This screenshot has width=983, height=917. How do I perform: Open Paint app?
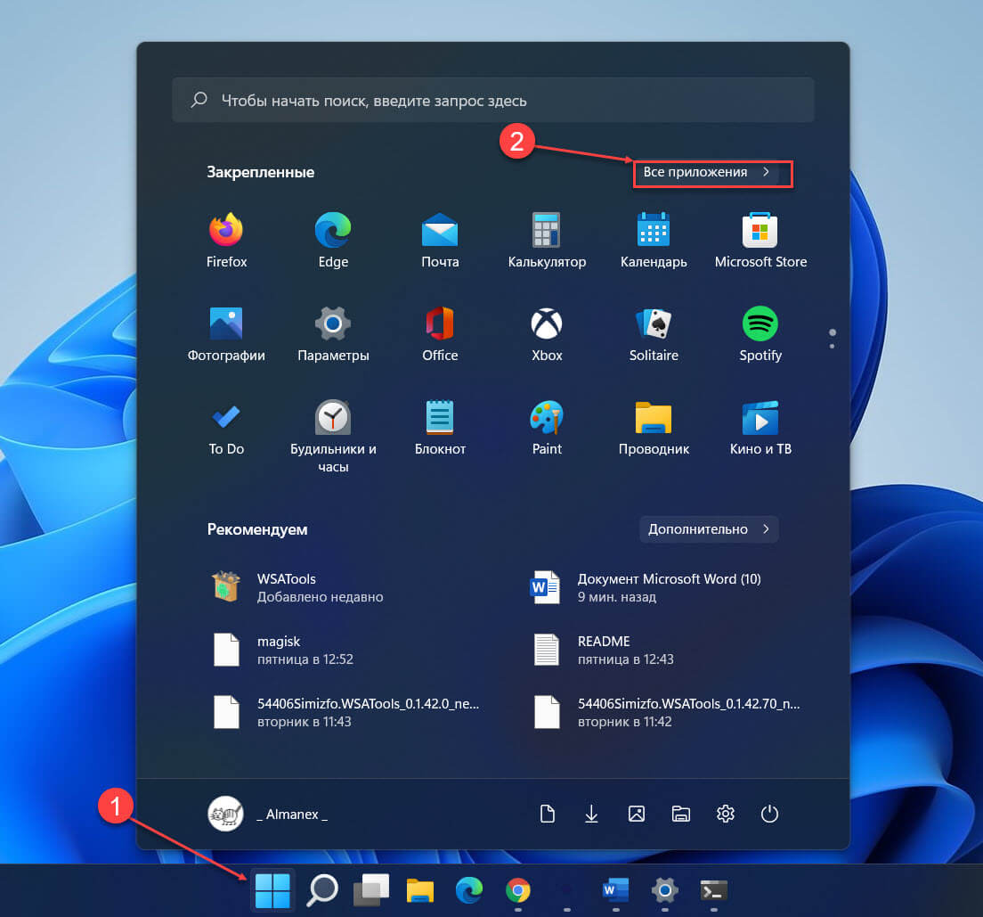click(x=547, y=428)
